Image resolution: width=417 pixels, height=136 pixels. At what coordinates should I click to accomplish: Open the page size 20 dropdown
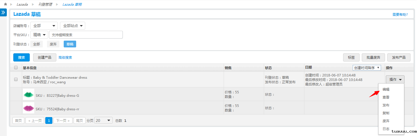point(103,120)
